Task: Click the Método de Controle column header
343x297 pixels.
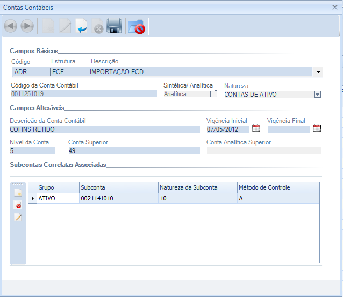Action: (x=278, y=187)
